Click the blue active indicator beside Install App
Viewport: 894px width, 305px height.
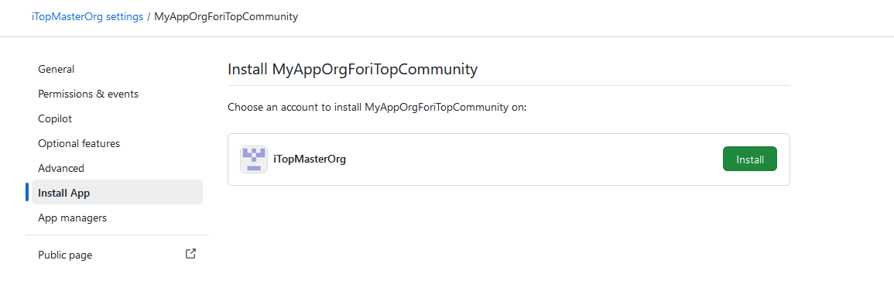click(27, 192)
